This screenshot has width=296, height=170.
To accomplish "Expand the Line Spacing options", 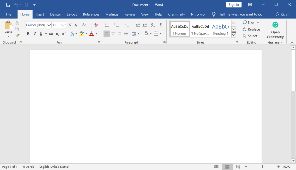I will point(138,34).
